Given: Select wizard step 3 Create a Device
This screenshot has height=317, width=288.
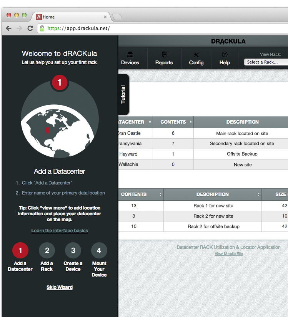Looking at the screenshot, I should tap(73, 250).
